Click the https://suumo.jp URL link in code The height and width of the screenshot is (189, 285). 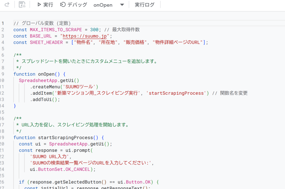tap(85, 36)
